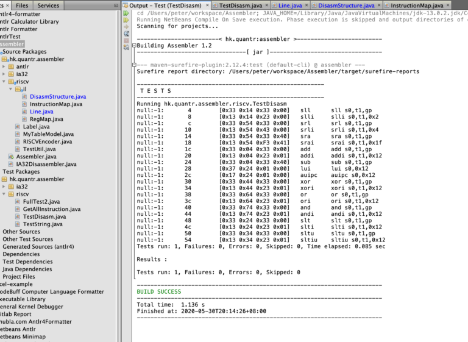
Task: Click the green Re-run build icon
Action: click(126, 13)
